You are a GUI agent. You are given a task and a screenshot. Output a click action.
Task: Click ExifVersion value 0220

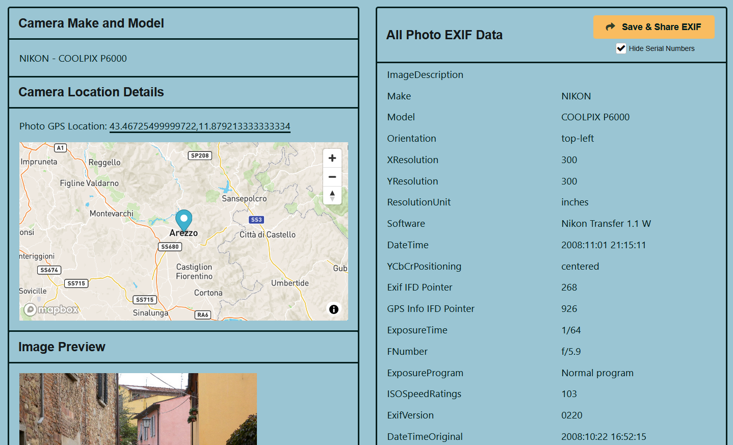click(x=572, y=415)
